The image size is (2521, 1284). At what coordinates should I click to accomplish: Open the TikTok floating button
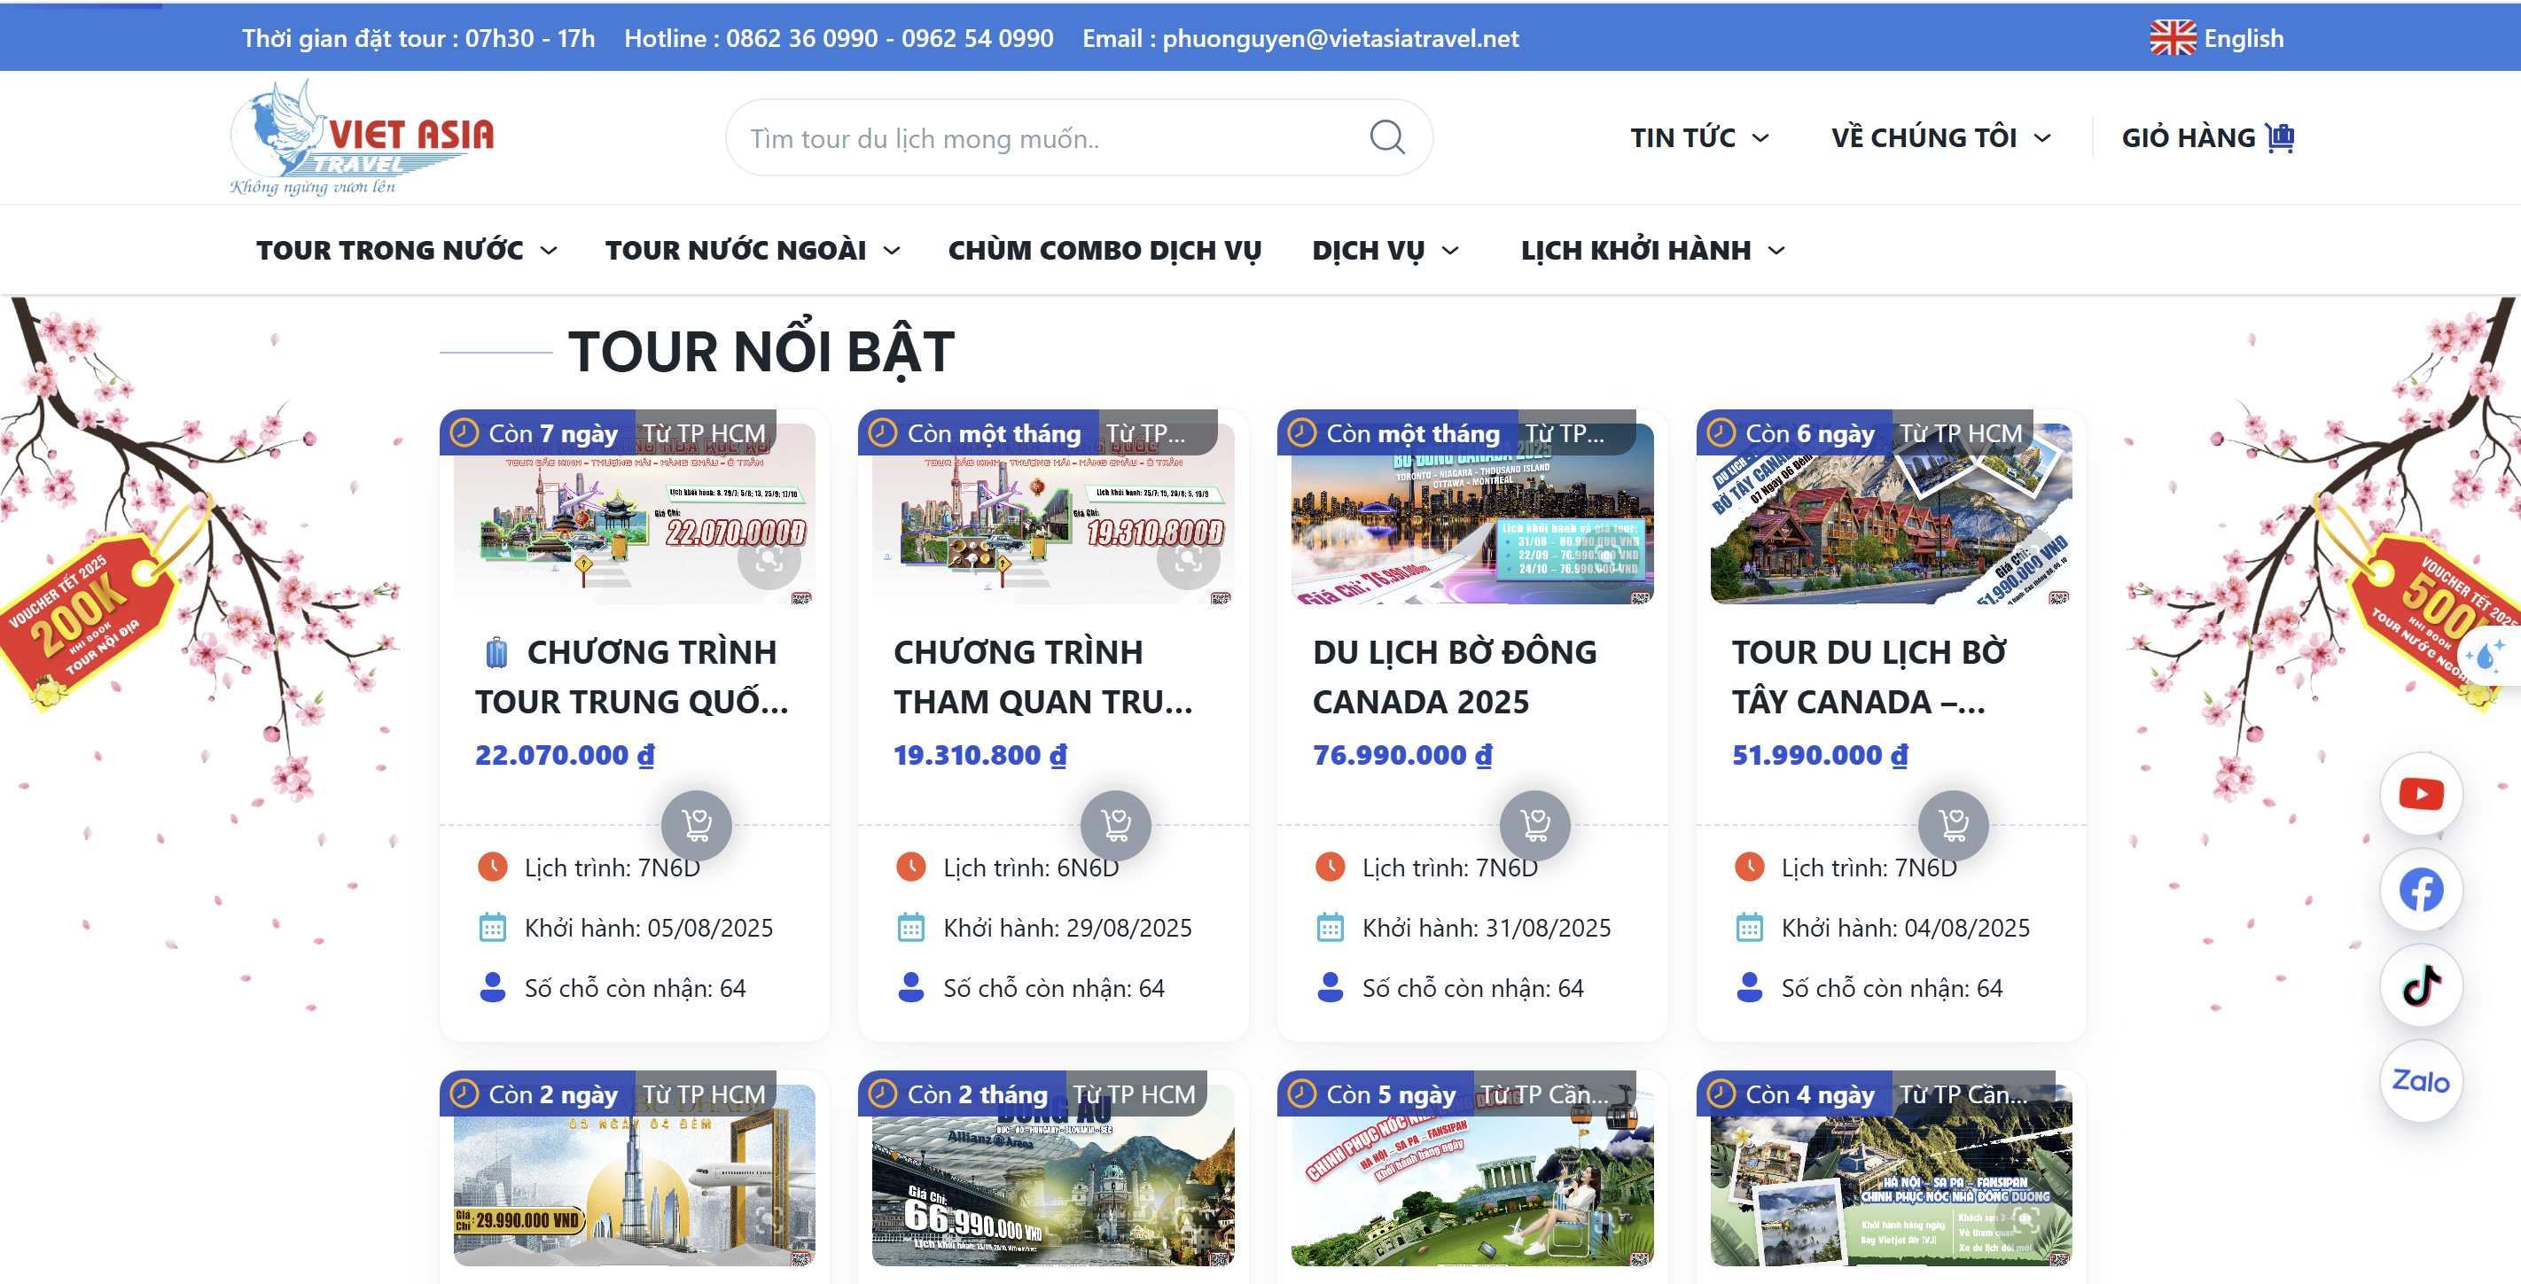coord(2421,985)
